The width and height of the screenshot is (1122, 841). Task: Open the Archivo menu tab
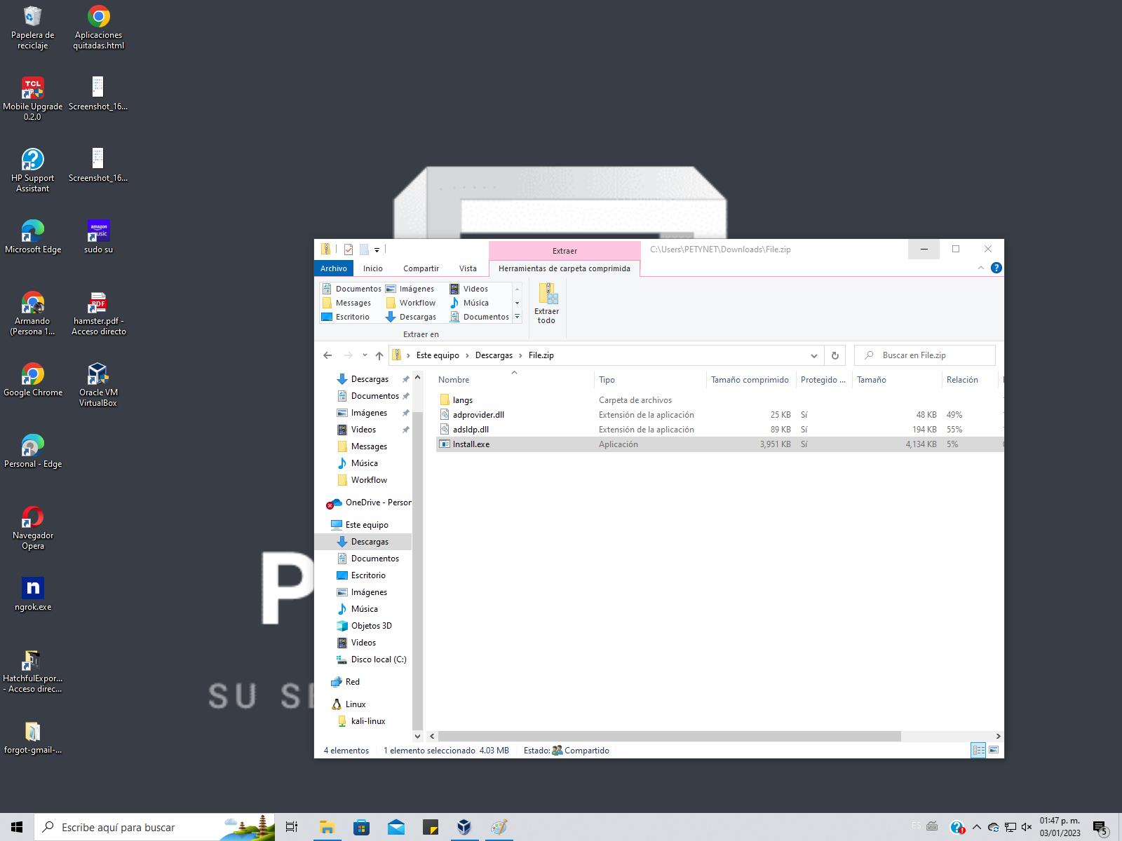pyautogui.click(x=334, y=268)
